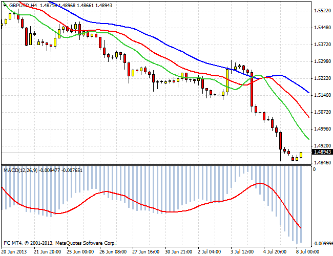The image size is (333, 256).
Task: Click the FC MT4 MetaQuotes copyright text
Action: [59, 243]
